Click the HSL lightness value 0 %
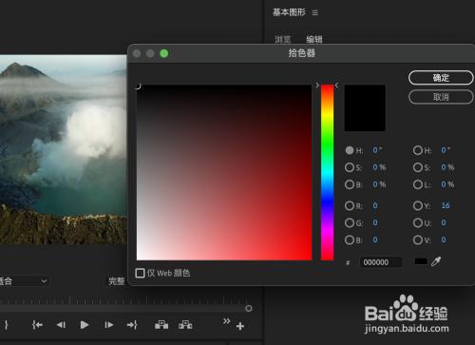The height and width of the screenshot is (345, 475). click(447, 184)
